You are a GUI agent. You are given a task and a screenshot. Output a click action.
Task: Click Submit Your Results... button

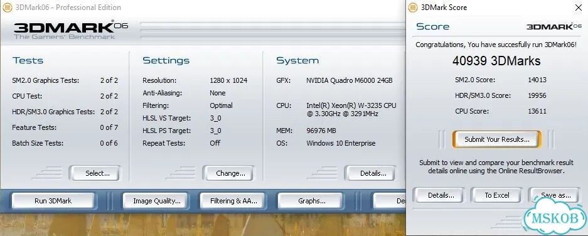[497, 139]
